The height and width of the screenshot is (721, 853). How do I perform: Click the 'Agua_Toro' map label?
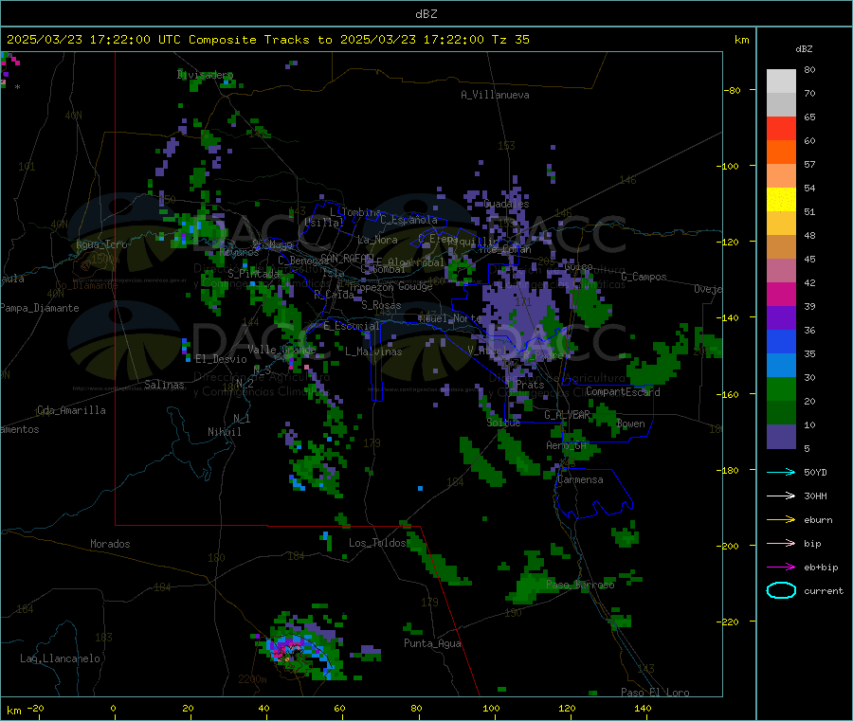click(x=101, y=244)
